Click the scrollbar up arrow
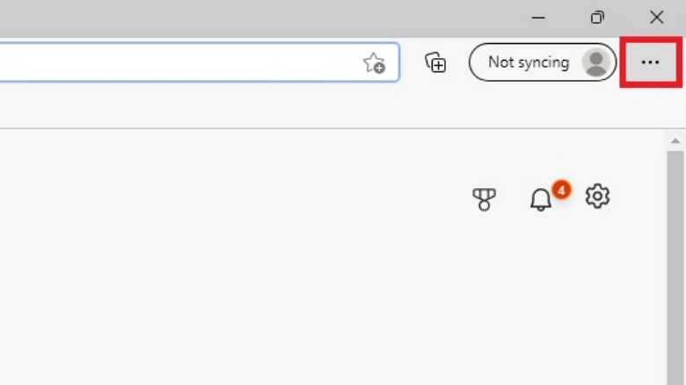Screen dimensions: 686x385 tap(675, 141)
